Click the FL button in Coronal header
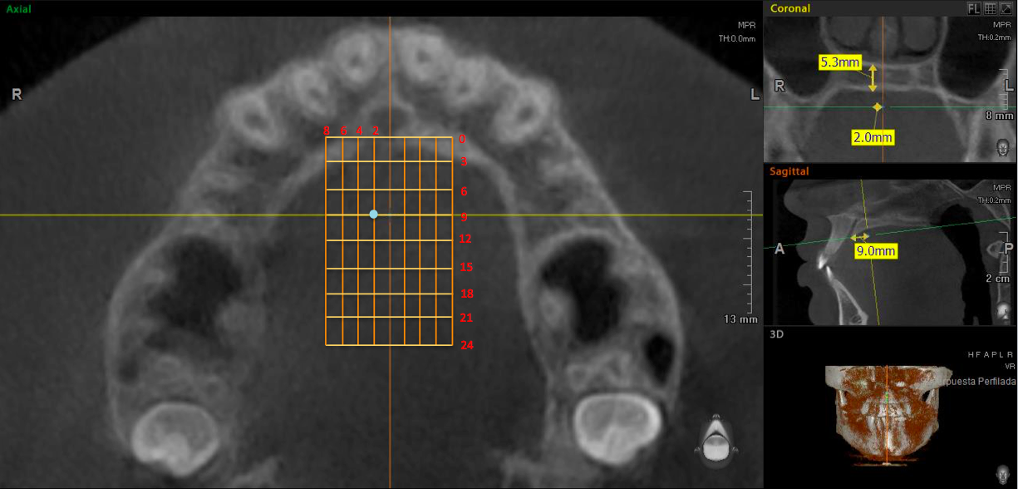 click(x=974, y=8)
